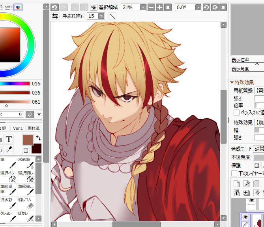Click the brown foreground color swatch
The height and width of the screenshot is (227, 264).
point(28,140)
